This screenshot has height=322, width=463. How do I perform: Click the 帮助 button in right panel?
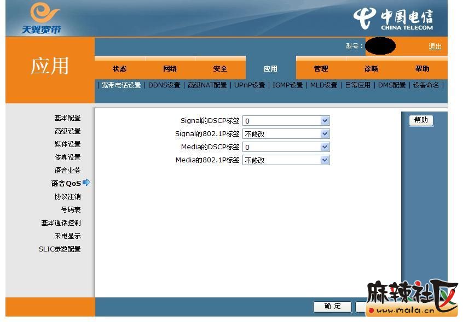click(x=421, y=120)
